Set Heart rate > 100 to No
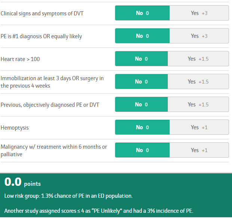 click(141, 59)
